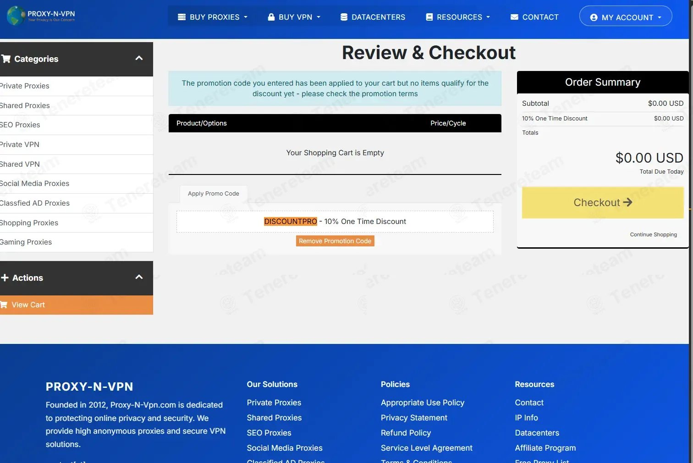Viewport: 693px width, 463px height.
Task: Select Private VPN category
Action: (77, 145)
